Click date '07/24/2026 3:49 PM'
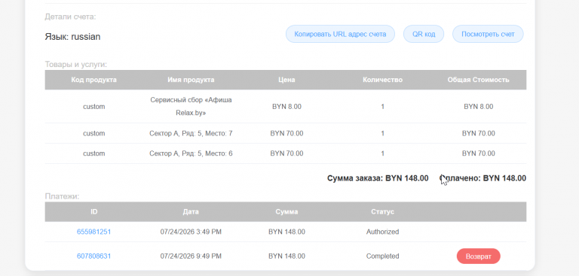Screen dimensions: 579x276 [x=191, y=232]
